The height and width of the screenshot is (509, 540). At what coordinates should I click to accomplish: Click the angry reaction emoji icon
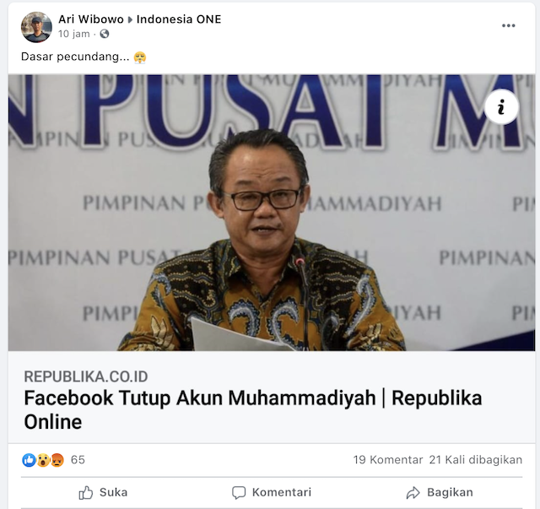point(57,460)
